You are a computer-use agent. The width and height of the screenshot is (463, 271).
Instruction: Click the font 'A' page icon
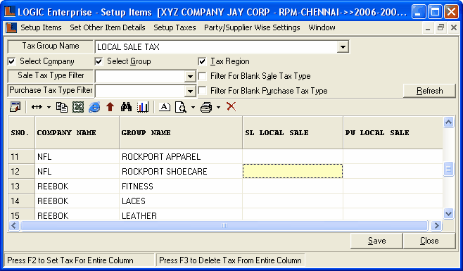tap(165, 107)
